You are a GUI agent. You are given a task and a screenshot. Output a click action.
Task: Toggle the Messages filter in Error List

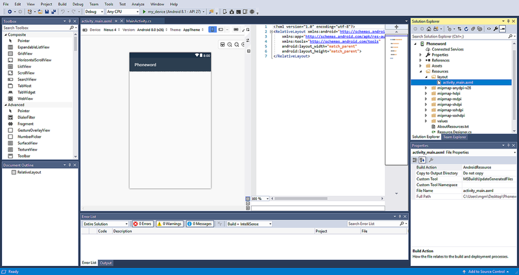(199, 224)
